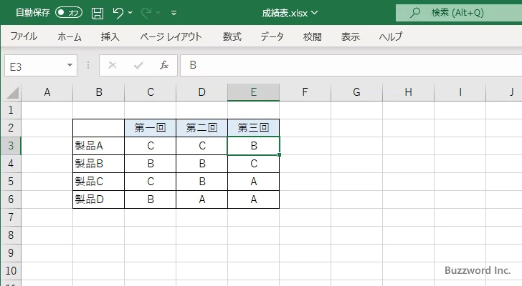The width and height of the screenshot is (522, 286).
Task: Select column H header
Action: pos(408,92)
